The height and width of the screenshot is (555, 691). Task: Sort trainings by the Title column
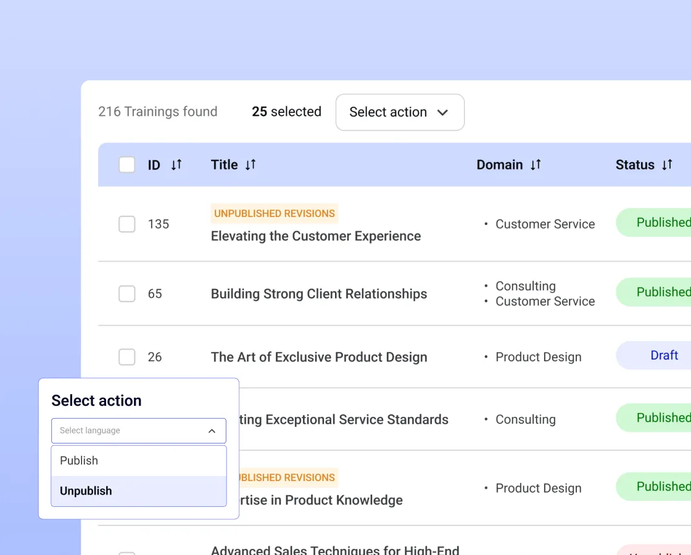(251, 165)
